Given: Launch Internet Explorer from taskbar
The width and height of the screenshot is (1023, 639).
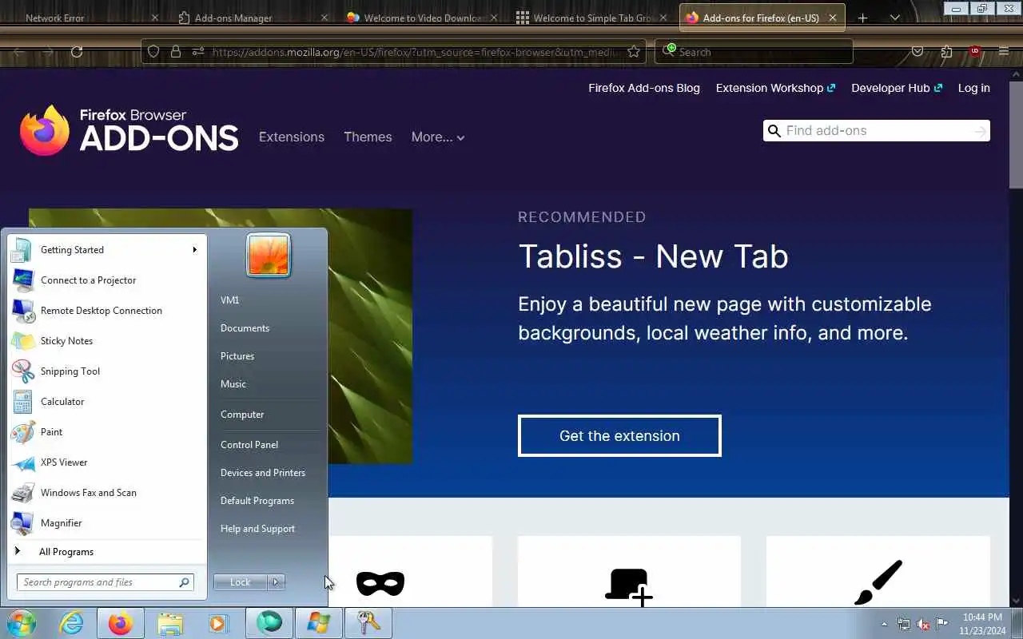Looking at the screenshot, I should click(71, 623).
